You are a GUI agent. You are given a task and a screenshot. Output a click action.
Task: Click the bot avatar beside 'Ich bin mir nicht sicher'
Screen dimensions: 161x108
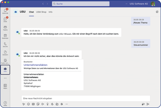(x=18, y=54)
